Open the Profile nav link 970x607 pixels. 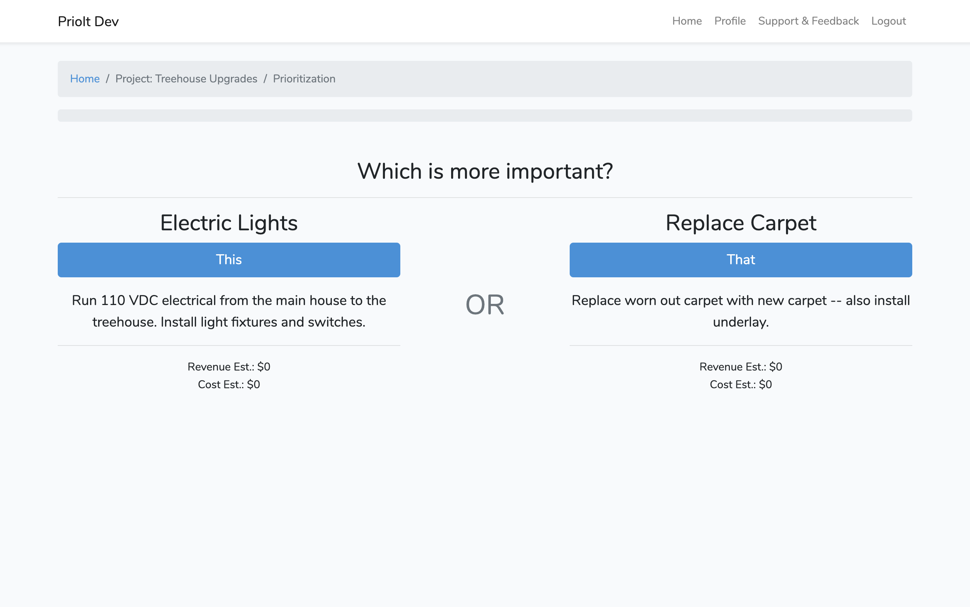[x=730, y=21]
